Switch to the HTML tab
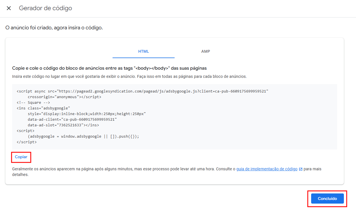 coord(144,52)
